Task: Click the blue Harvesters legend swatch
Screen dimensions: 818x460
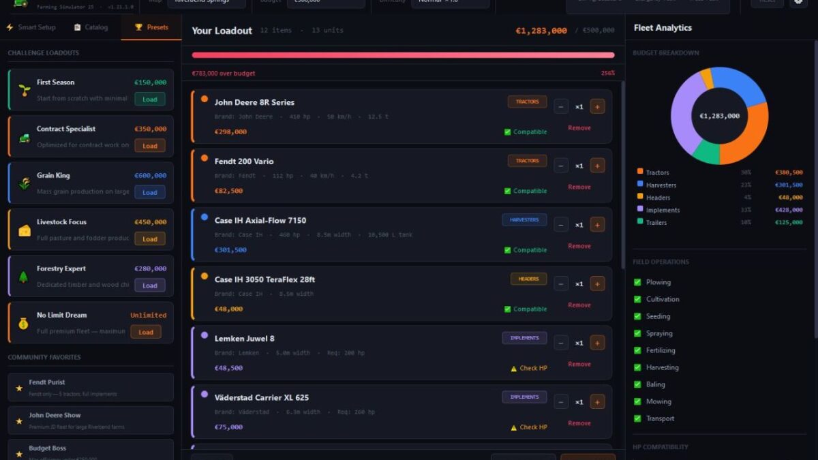Action: coord(640,184)
